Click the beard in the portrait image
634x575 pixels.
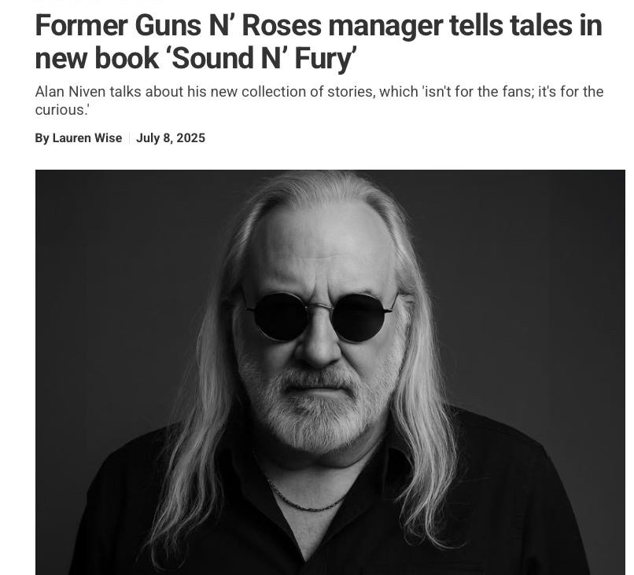(319, 408)
